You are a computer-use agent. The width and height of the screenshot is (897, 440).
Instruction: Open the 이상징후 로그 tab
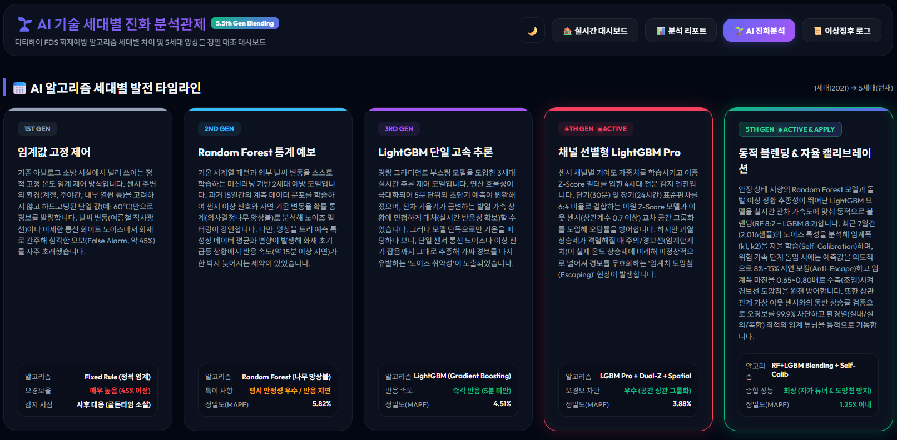(x=841, y=31)
